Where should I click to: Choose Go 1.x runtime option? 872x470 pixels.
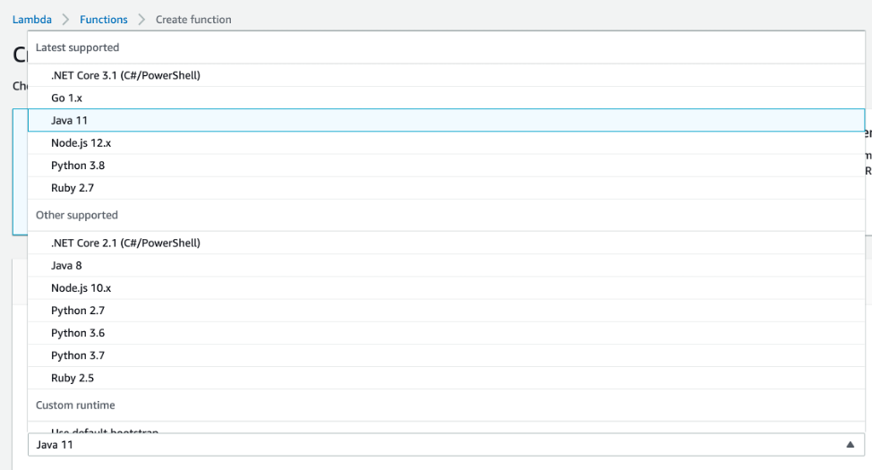tap(67, 98)
